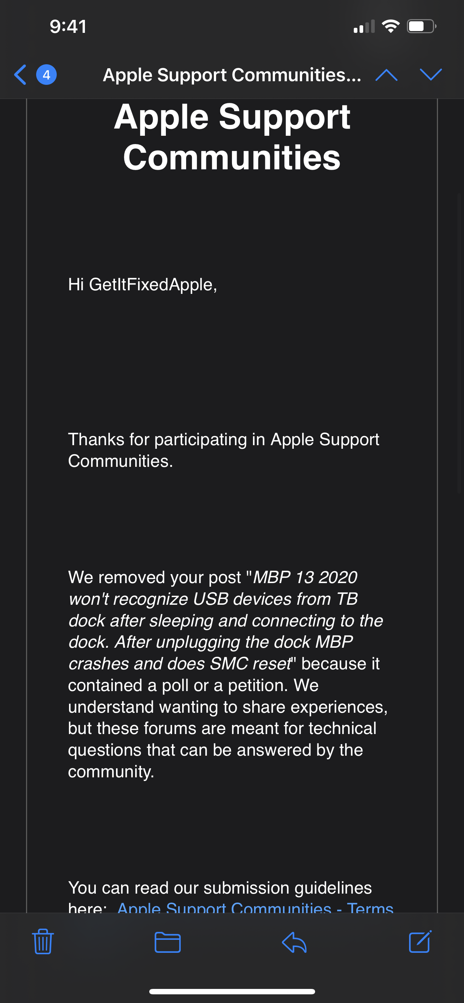
Task: Tap the large Apple Support Communities heading
Action: (232, 137)
